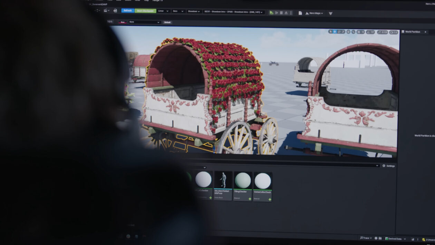
Task: Start Play in Editor with green play icon
Action: click(x=271, y=13)
